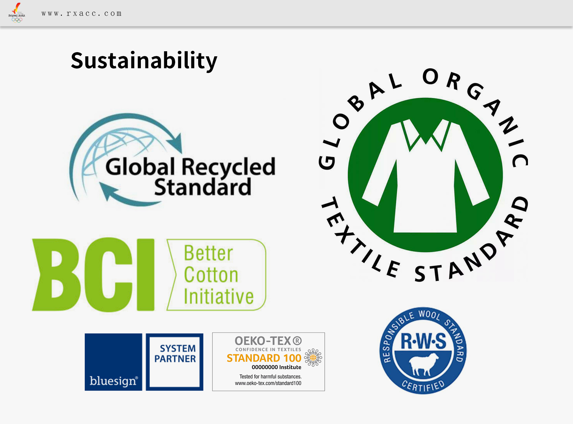Click the large BCI green letters
The height and width of the screenshot is (424, 573).
[93, 275]
